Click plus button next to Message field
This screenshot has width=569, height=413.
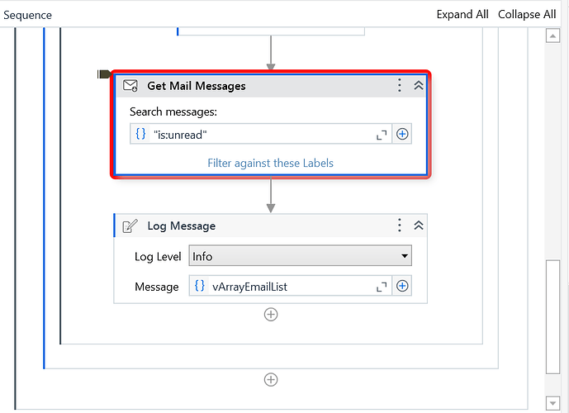point(402,286)
